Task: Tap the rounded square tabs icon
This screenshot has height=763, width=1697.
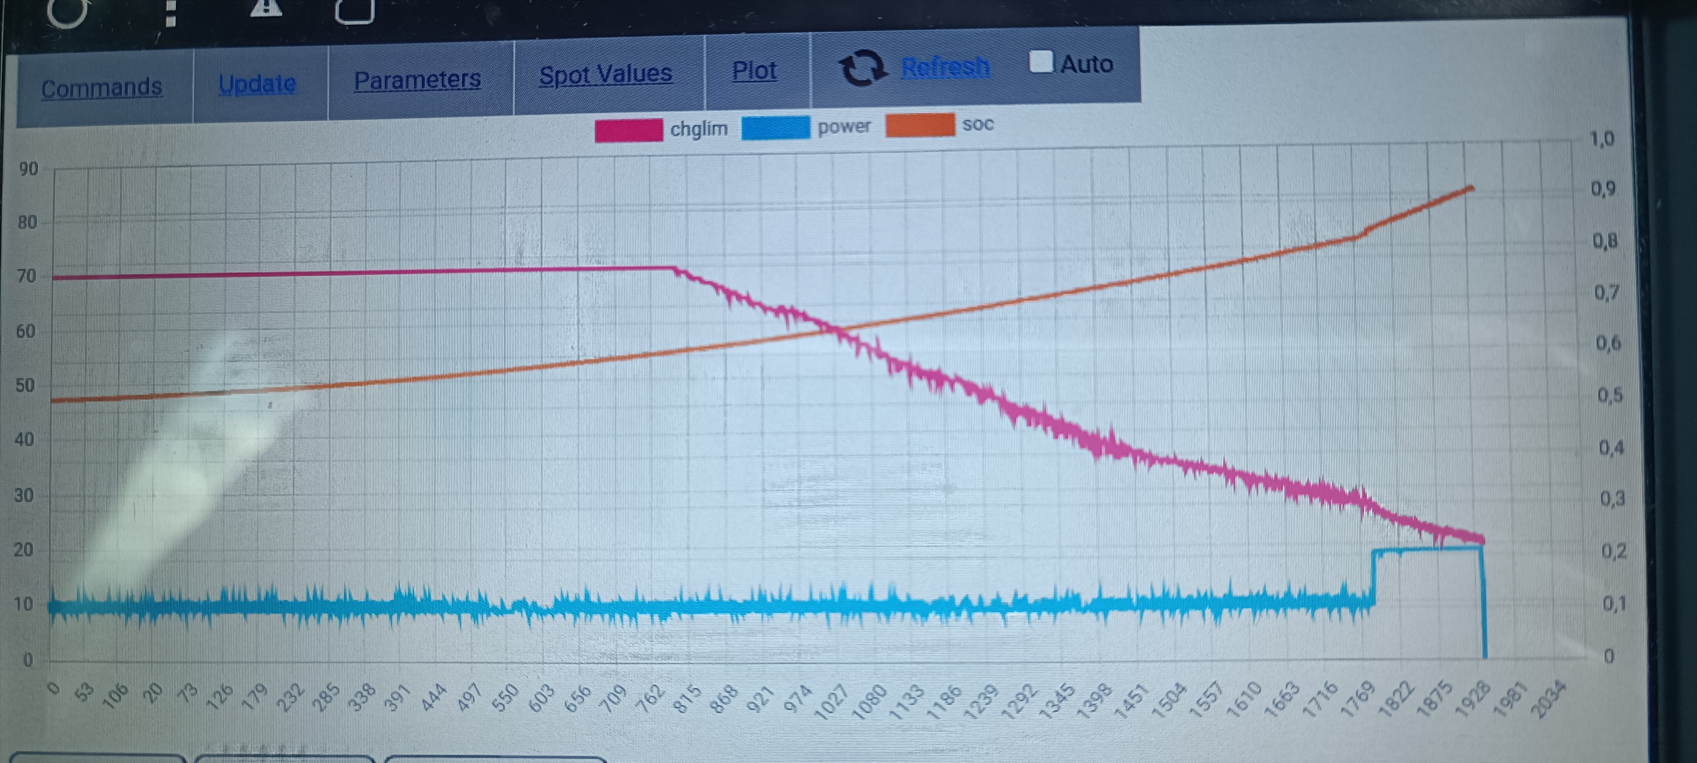Action: coord(354,11)
